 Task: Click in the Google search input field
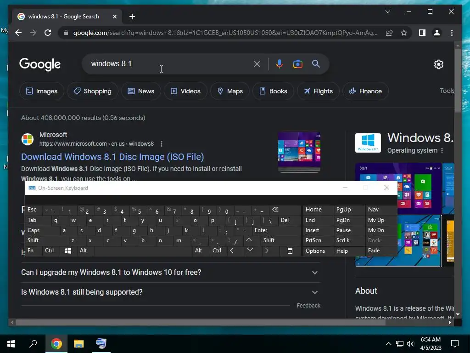(169, 64)
